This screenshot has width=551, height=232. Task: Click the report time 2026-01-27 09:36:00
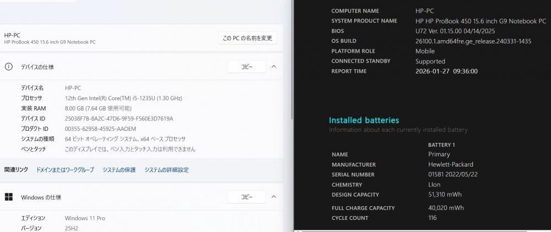[x=446, y=71]
